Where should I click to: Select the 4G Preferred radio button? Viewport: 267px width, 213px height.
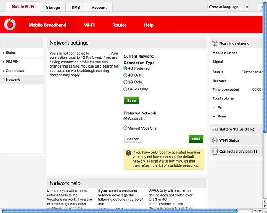click(125, 68)
